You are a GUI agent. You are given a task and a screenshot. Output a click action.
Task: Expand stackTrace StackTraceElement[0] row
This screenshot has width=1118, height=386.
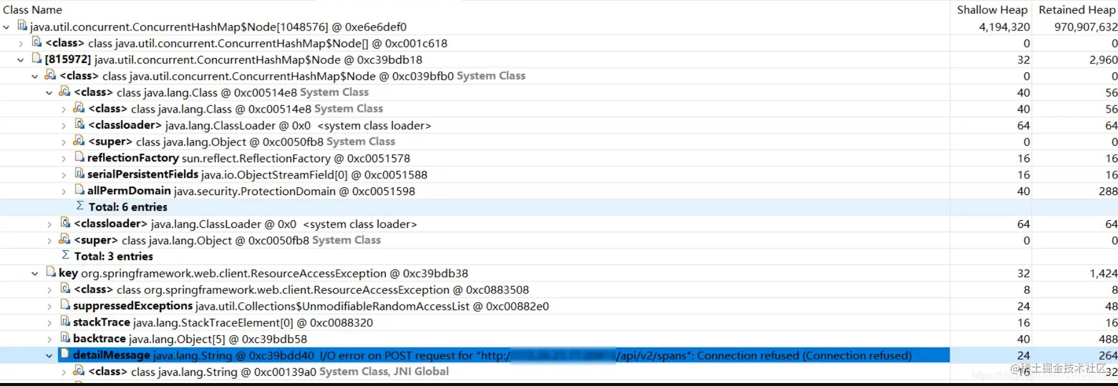49,323
